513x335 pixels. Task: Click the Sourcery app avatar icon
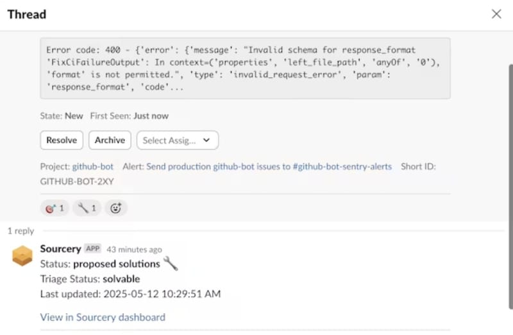(22, 255)
